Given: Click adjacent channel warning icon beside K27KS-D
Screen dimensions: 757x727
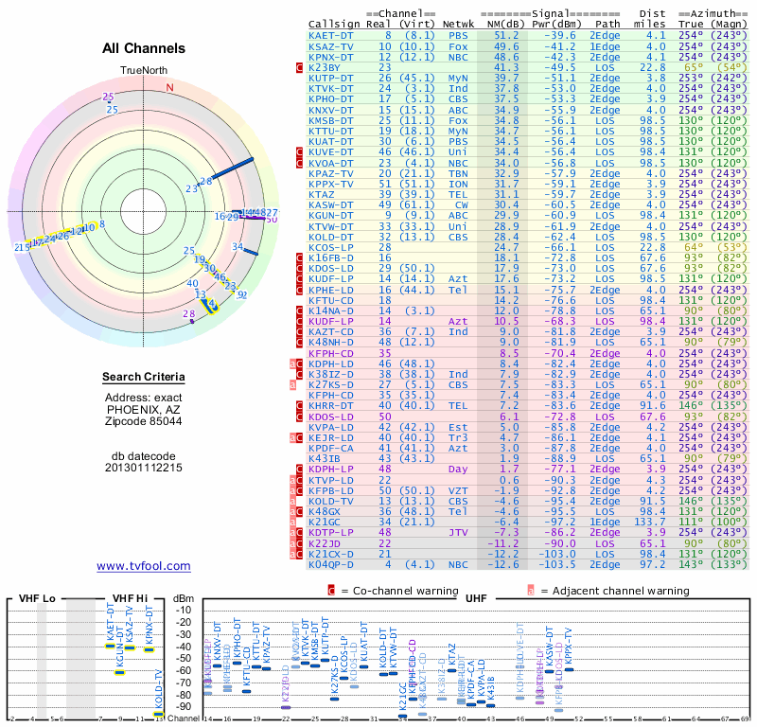Looking at the screenshot, I should tap(293, 386).
